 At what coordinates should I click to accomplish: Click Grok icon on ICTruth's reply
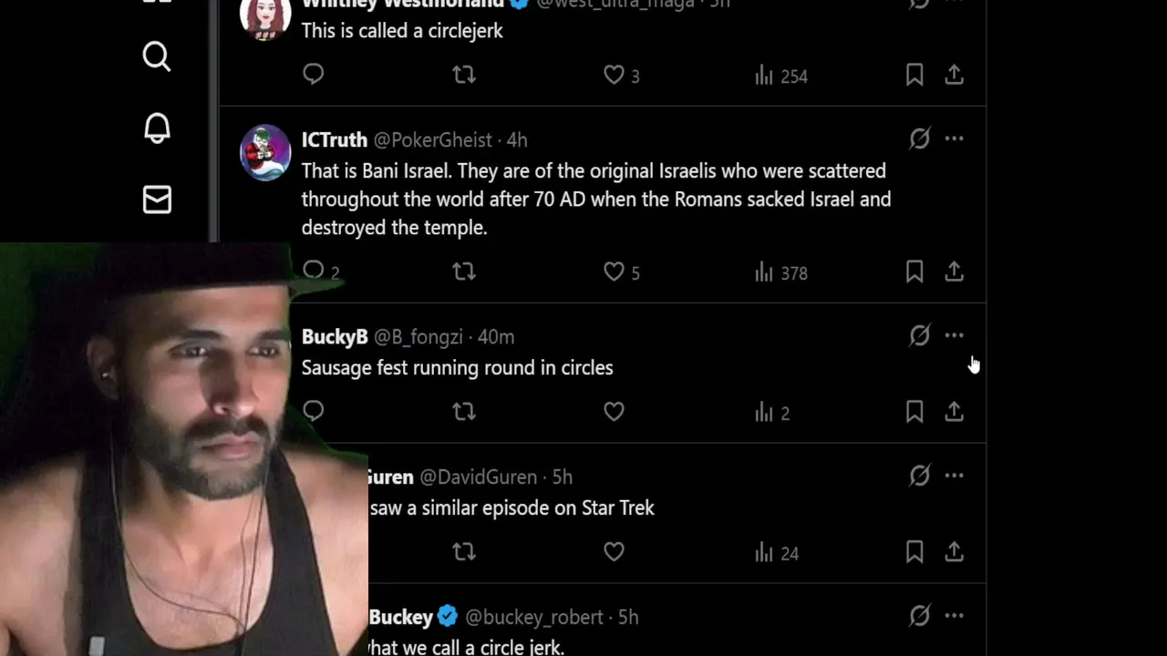tap(919, 139)
